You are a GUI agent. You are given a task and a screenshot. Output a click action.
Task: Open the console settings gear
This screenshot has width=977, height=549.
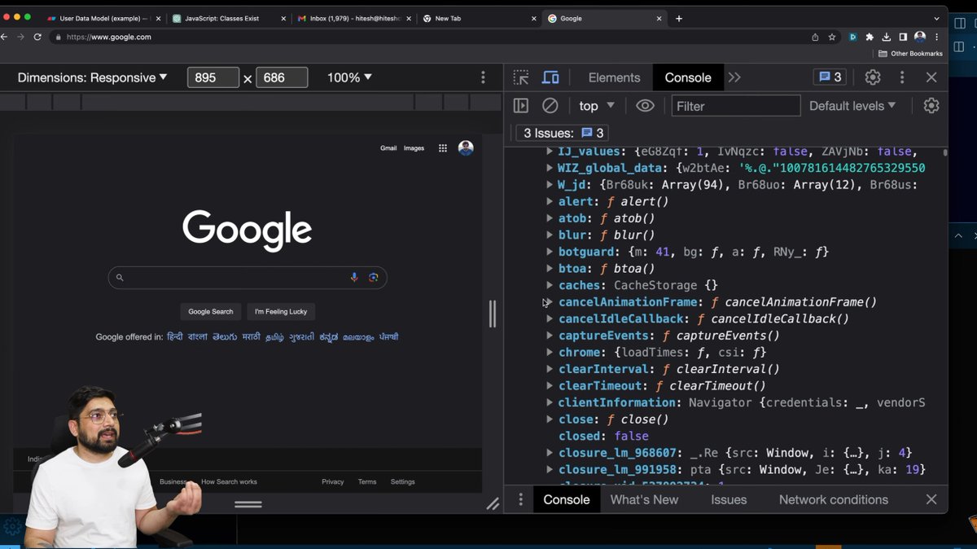(x=931, y=105)
